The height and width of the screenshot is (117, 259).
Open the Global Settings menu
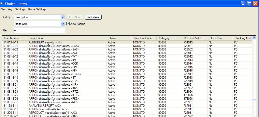pos(37,9)
